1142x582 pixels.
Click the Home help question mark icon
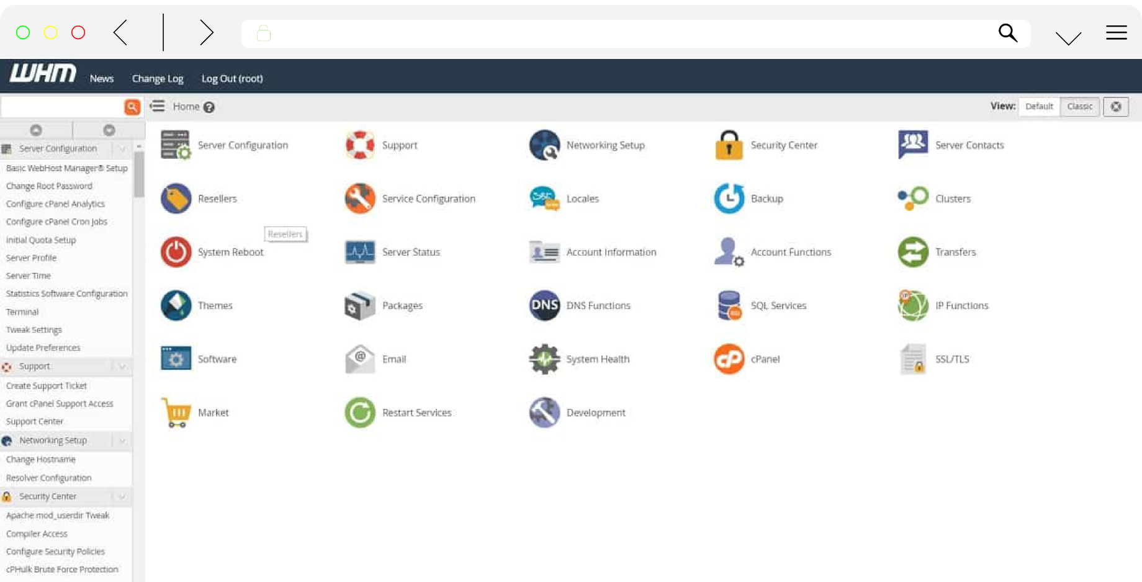[x=209, y=107]
